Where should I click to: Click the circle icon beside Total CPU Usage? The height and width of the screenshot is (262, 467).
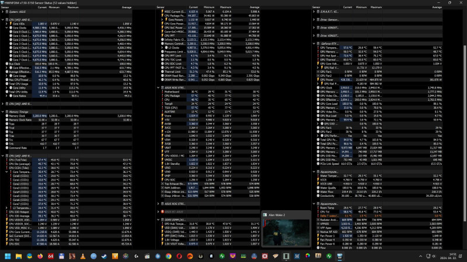7,84
